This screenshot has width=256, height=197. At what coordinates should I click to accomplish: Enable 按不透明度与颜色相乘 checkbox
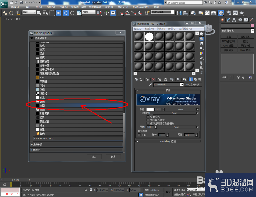tap(148, 123)
